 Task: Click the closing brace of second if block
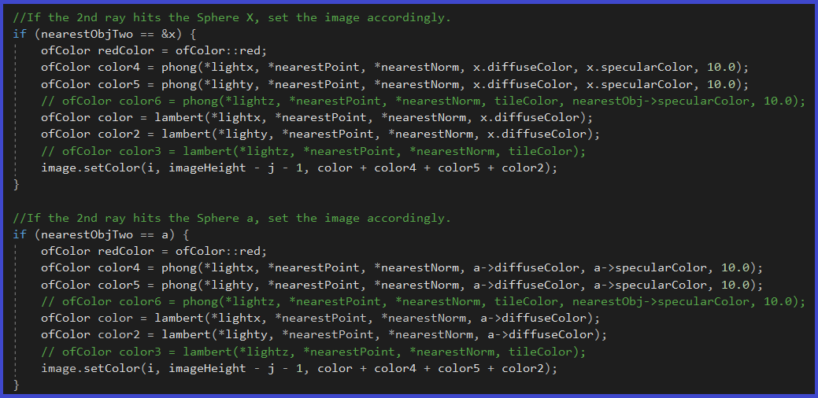click(16, 385)
